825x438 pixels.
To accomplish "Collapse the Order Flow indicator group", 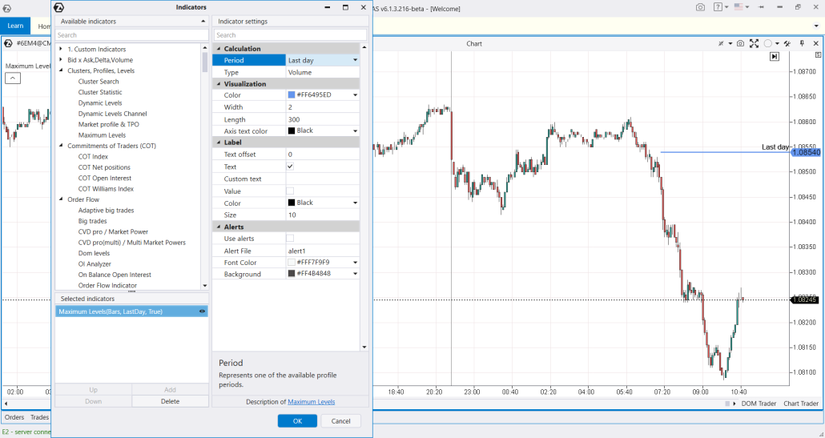I will pos(61,199).
